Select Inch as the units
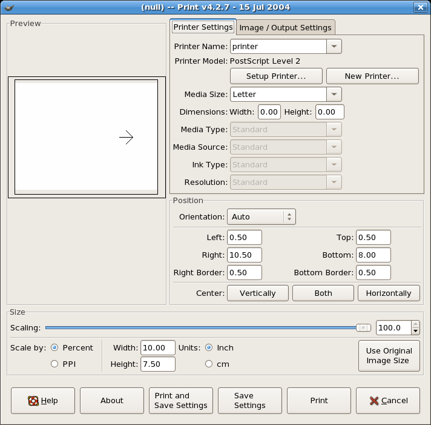 tap(209, 348)
